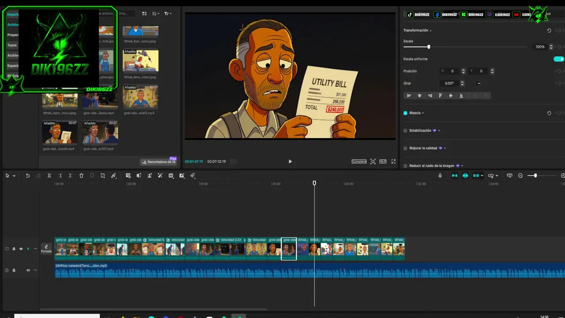Screen dimensions: 565x318
Task: Click the zoom out timeline icon
Action: click(x=520, y=176)
